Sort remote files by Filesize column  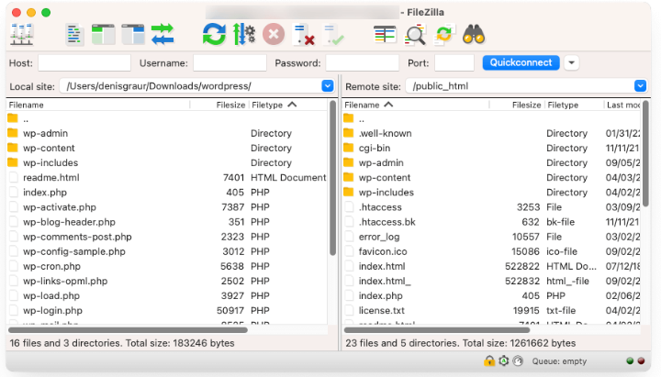(517, 105)
